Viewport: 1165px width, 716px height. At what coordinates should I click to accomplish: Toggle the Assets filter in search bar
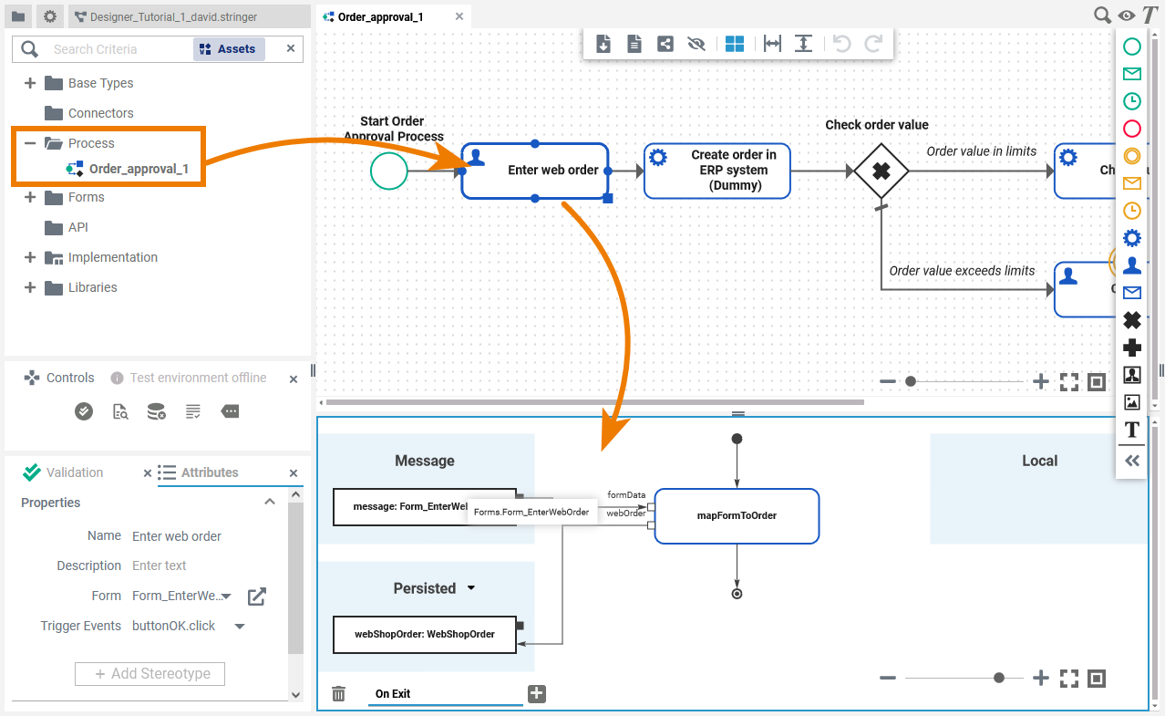coord(229,49)
